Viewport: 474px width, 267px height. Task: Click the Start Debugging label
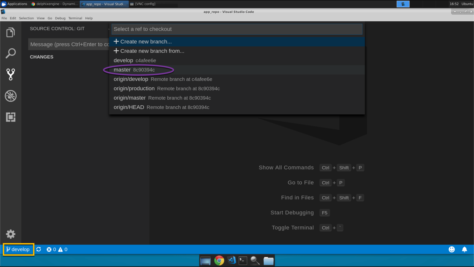click(x=292, y=213)
